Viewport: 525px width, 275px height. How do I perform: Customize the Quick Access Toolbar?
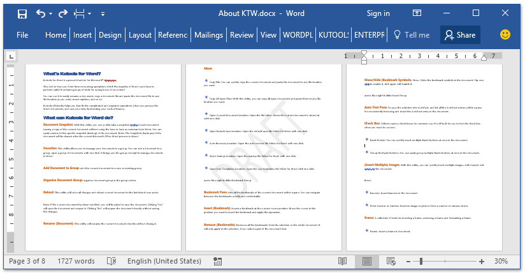point(103,14)
